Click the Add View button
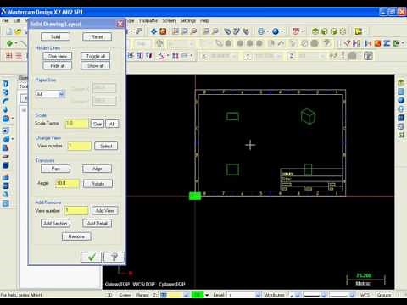Image resolution: width=407 pixels, height=305 pixels. (x=104, y=210)
